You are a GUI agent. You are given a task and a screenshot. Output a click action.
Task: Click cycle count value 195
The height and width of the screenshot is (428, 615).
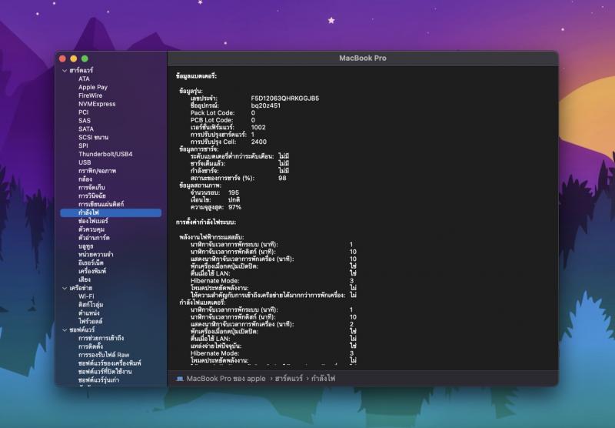tap(234, 192)
